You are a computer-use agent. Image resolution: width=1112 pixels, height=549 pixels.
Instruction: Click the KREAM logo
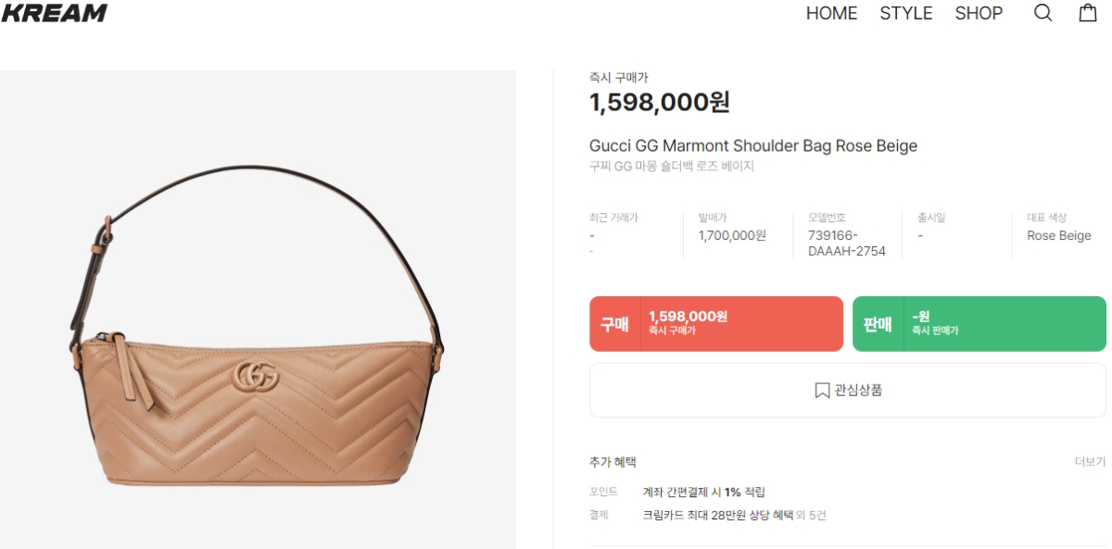[x=54, y=13]
